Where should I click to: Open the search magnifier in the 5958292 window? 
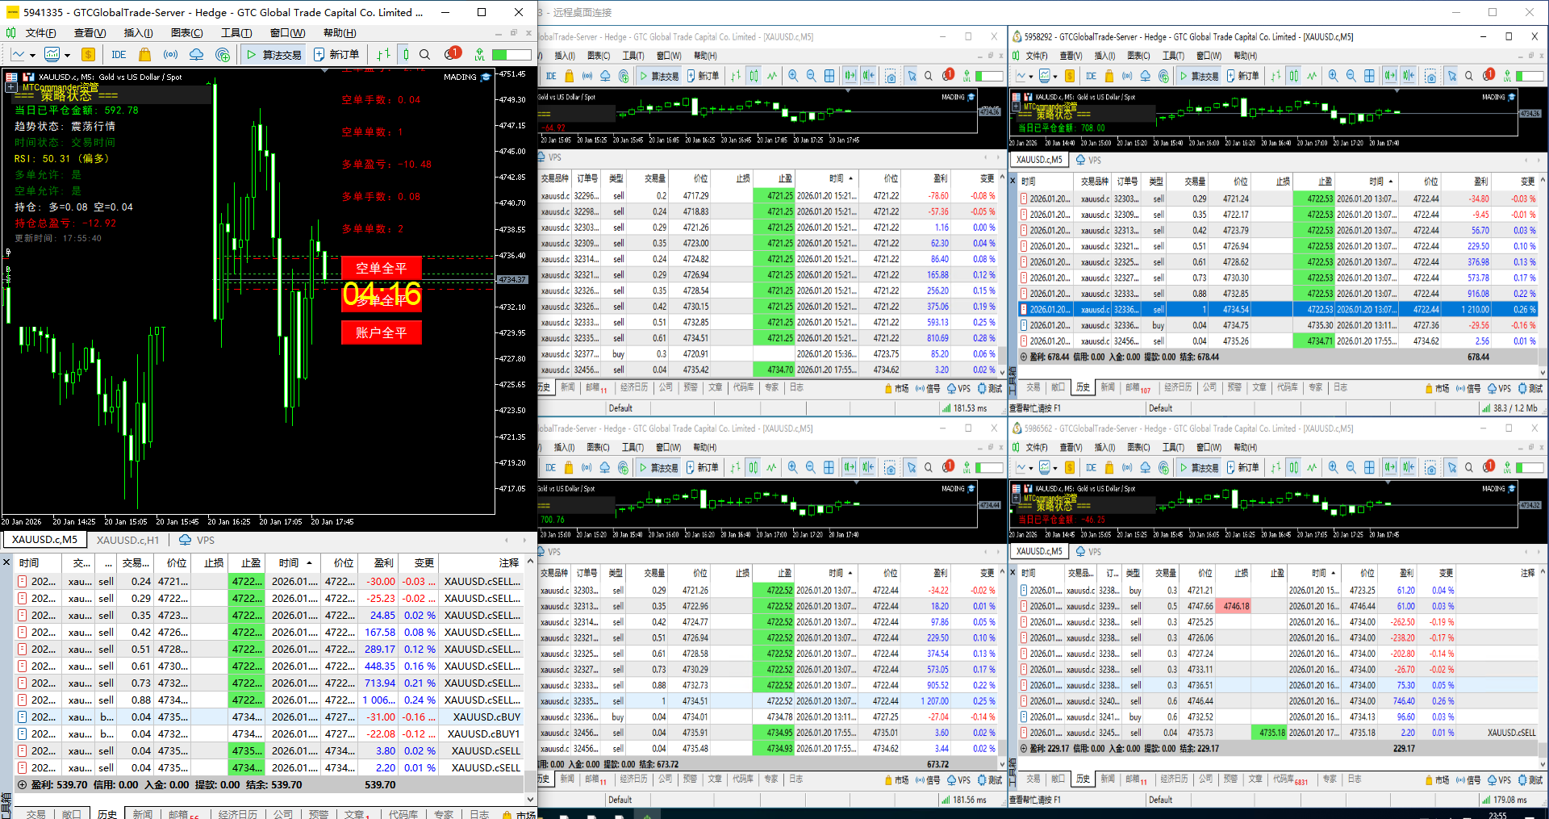[x=1469, y=76]
